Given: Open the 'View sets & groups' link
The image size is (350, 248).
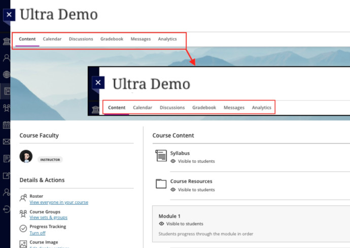Looking at the screenshot, I should click(48, 218).
